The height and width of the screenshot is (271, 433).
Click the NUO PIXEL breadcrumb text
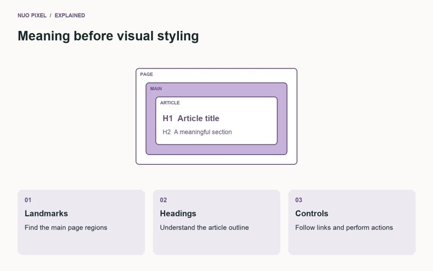click(32, 16)
